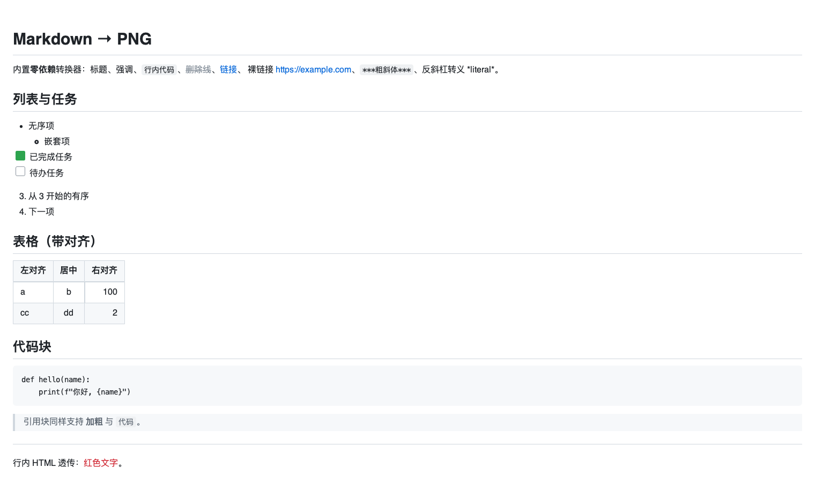Click the Markdown → PNG heading
This screenshot has width=815, height=489.
82,39
